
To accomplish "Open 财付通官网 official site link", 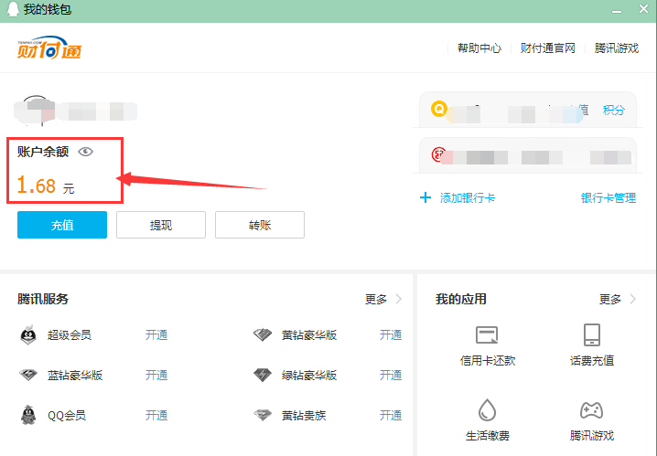I will pyautogui.click(x=547, y=48).
